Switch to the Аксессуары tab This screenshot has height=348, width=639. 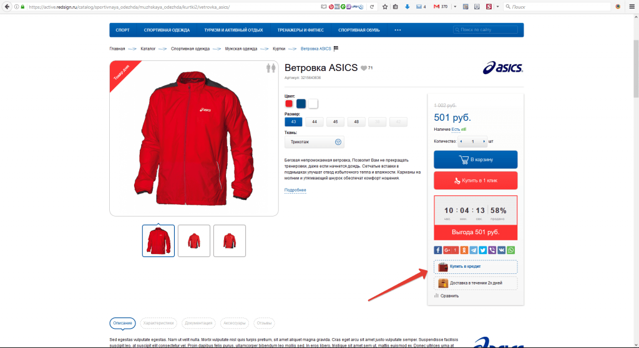[235, 323]
